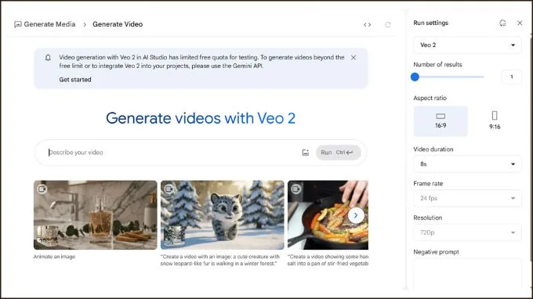Select the perfume bottle Animate an image example
533x299 pixels.
click(96, 215)
